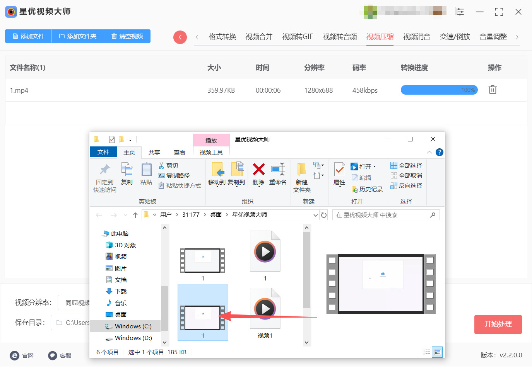Expand the Open button dropdown arrow
532x367 pixels.
pyautogui.click(x=375, y=167)
